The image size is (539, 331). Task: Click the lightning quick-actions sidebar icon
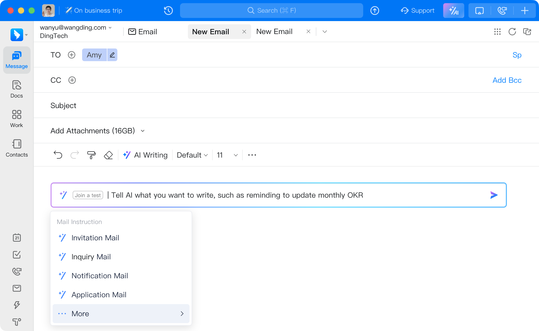tap(17, 305)
